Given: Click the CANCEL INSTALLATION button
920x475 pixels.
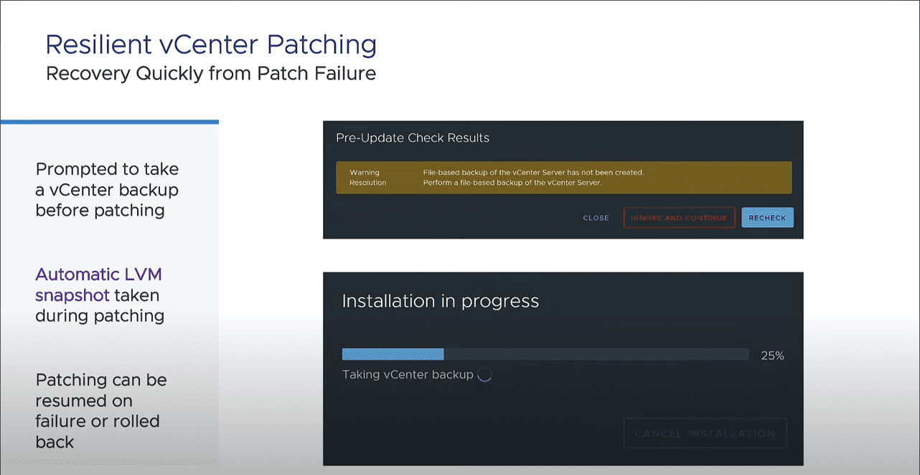Looking at the screenshot, I should tap(705, 433).
